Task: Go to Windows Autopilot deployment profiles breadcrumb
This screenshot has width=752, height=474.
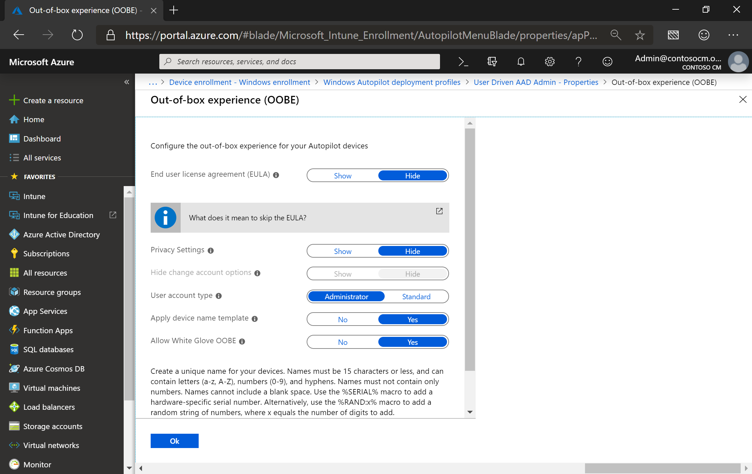Action: coord(392,83)
